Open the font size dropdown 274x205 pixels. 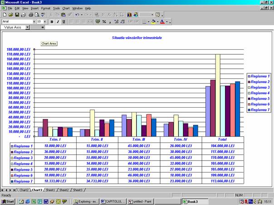44,21
